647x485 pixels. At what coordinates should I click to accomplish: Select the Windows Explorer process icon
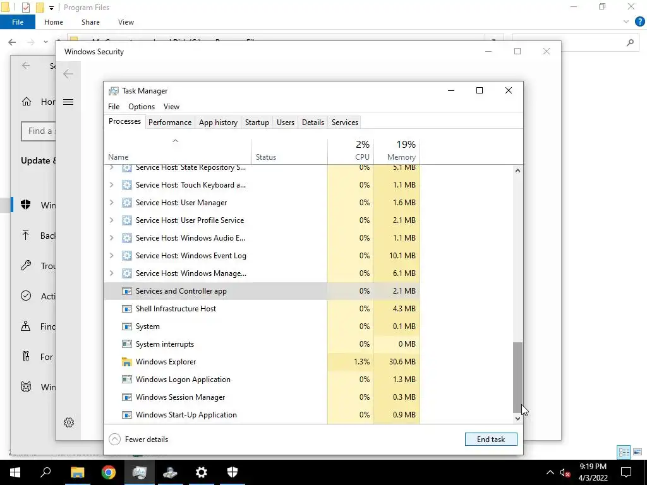coord(126,362)
